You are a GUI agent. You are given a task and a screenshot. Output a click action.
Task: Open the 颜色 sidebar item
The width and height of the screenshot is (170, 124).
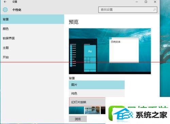point(32,29)
